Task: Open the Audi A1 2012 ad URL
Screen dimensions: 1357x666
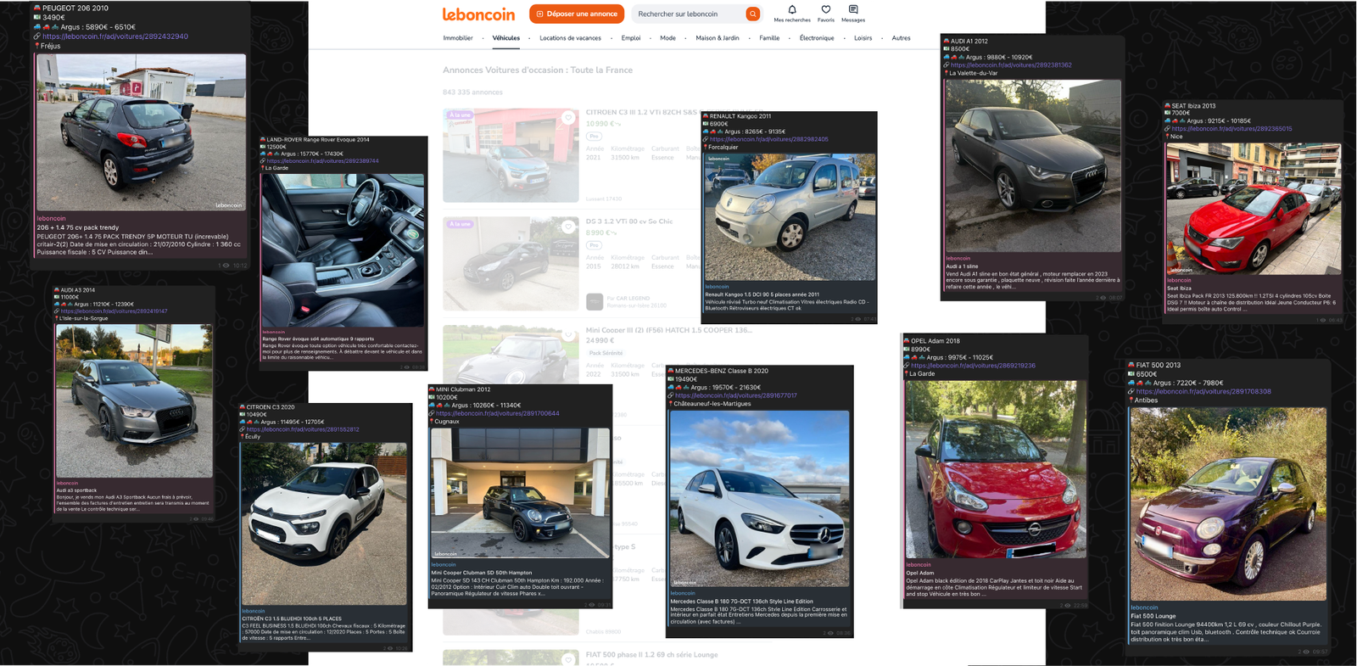Action: (1011, 65)
